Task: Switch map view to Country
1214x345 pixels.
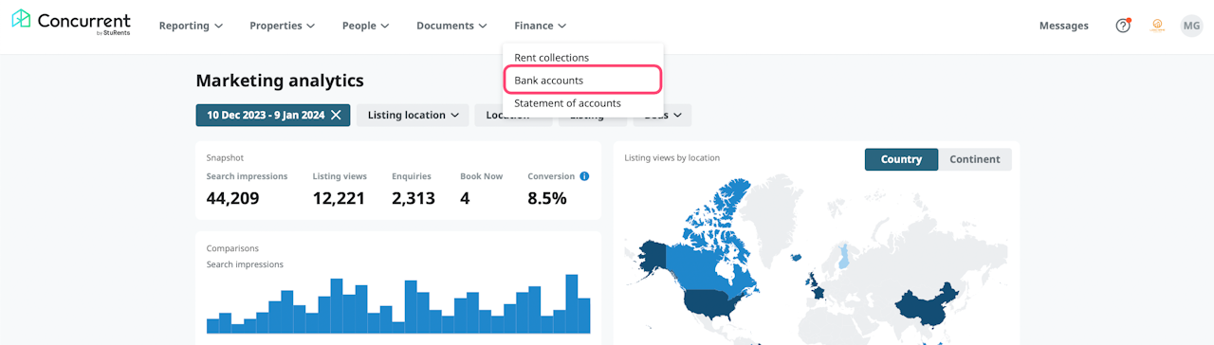Action: click(x=901, y=159)
